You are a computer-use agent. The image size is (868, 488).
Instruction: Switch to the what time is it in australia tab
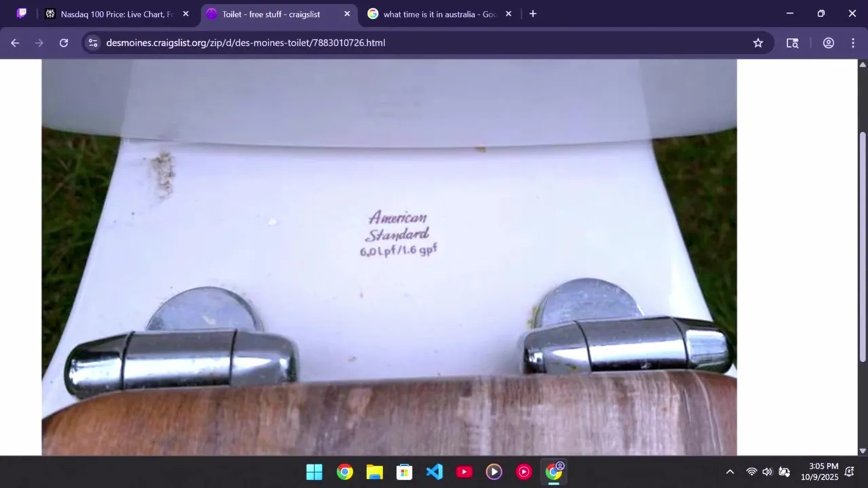(x=439, y=14)
